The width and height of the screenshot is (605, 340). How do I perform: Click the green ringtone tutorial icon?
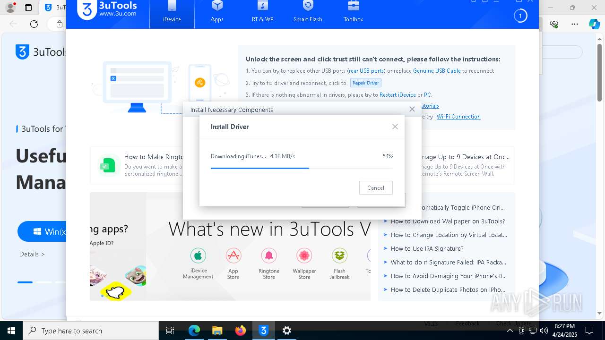coord(108,165)
